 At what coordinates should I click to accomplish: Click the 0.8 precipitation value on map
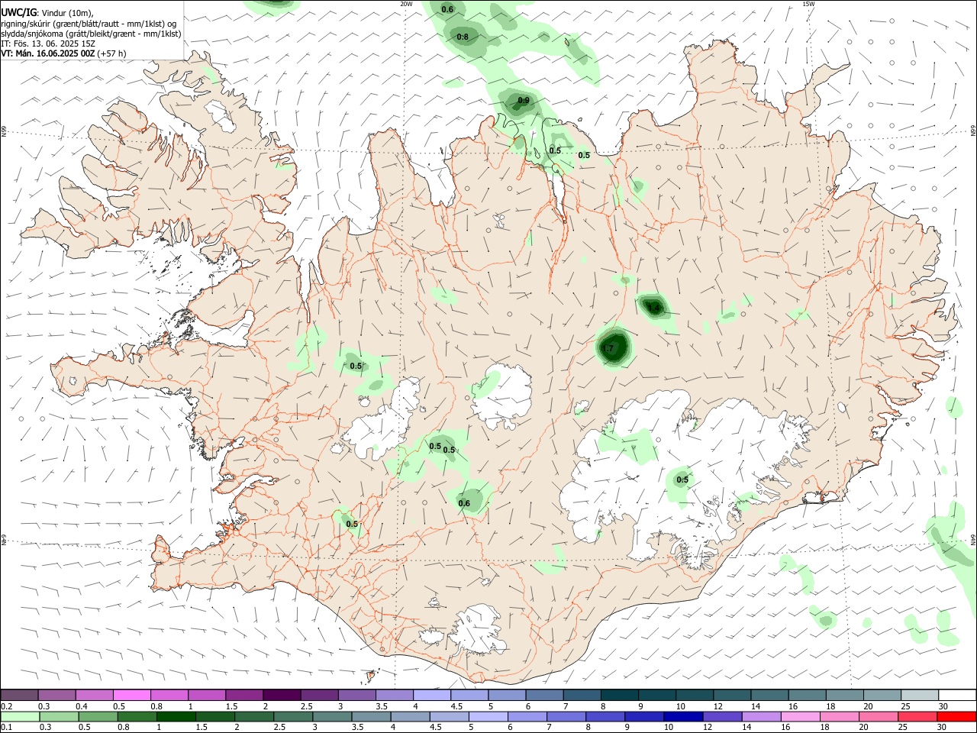pos(463,37)
